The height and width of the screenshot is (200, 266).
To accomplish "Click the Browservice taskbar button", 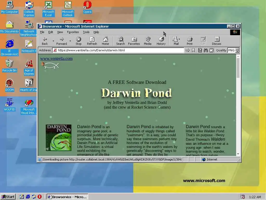I will tap(67, 197).
